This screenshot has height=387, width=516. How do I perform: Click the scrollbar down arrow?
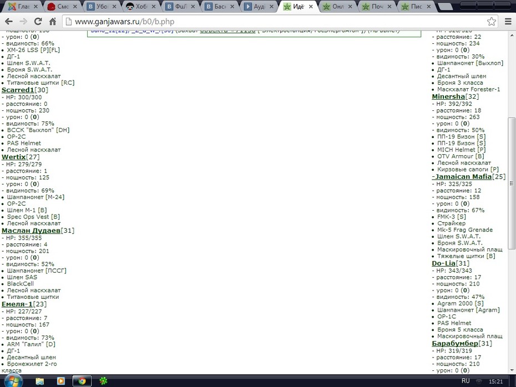pos(512,370)
